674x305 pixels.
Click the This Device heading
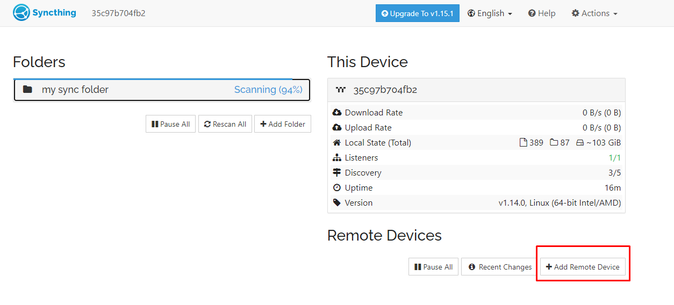point(368,62)
